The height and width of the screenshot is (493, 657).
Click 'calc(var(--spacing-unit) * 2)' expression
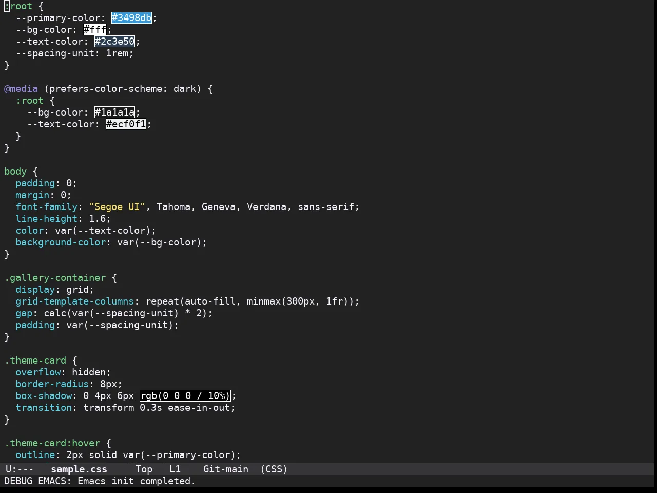[x=125, y=313]
